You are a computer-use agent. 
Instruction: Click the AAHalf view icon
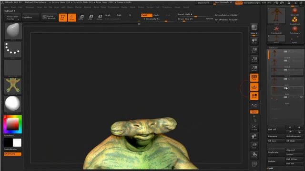[254, 68]
